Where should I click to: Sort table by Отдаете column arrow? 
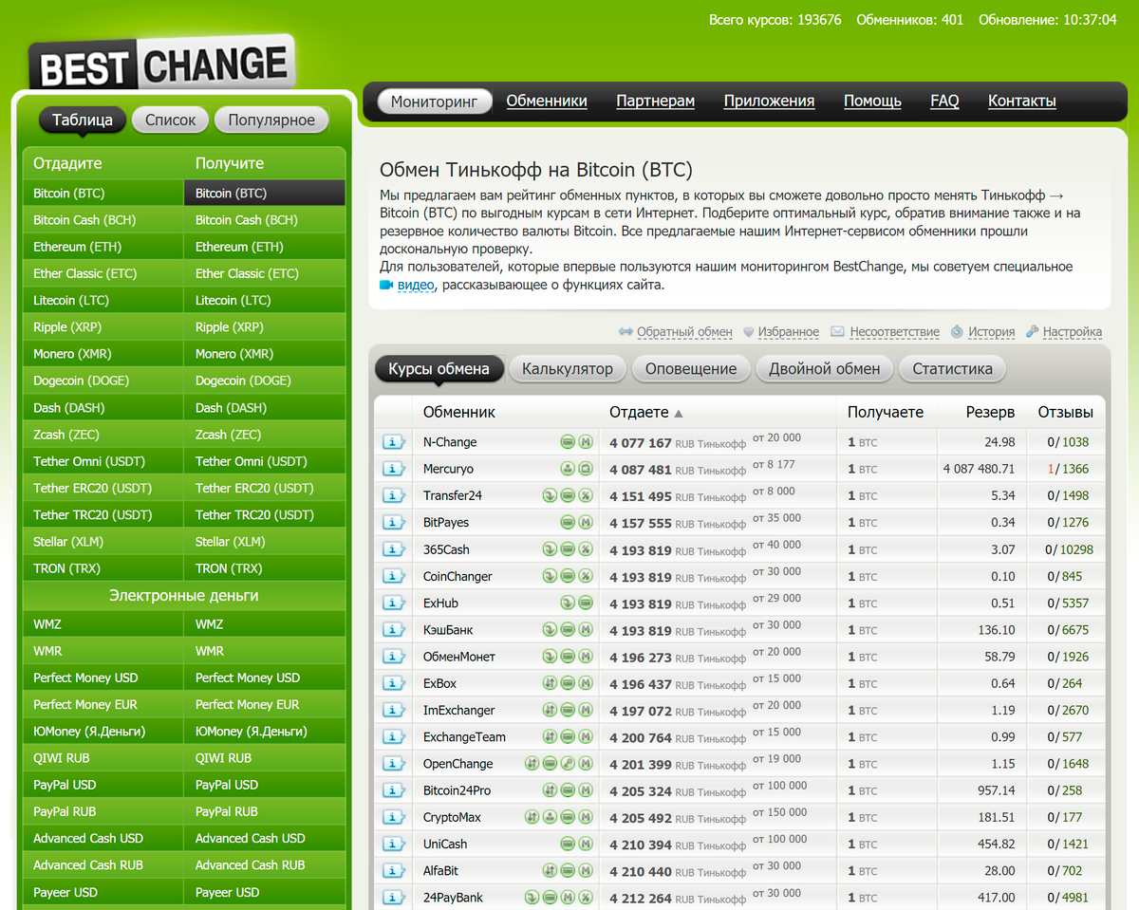(x=679, y=414)
